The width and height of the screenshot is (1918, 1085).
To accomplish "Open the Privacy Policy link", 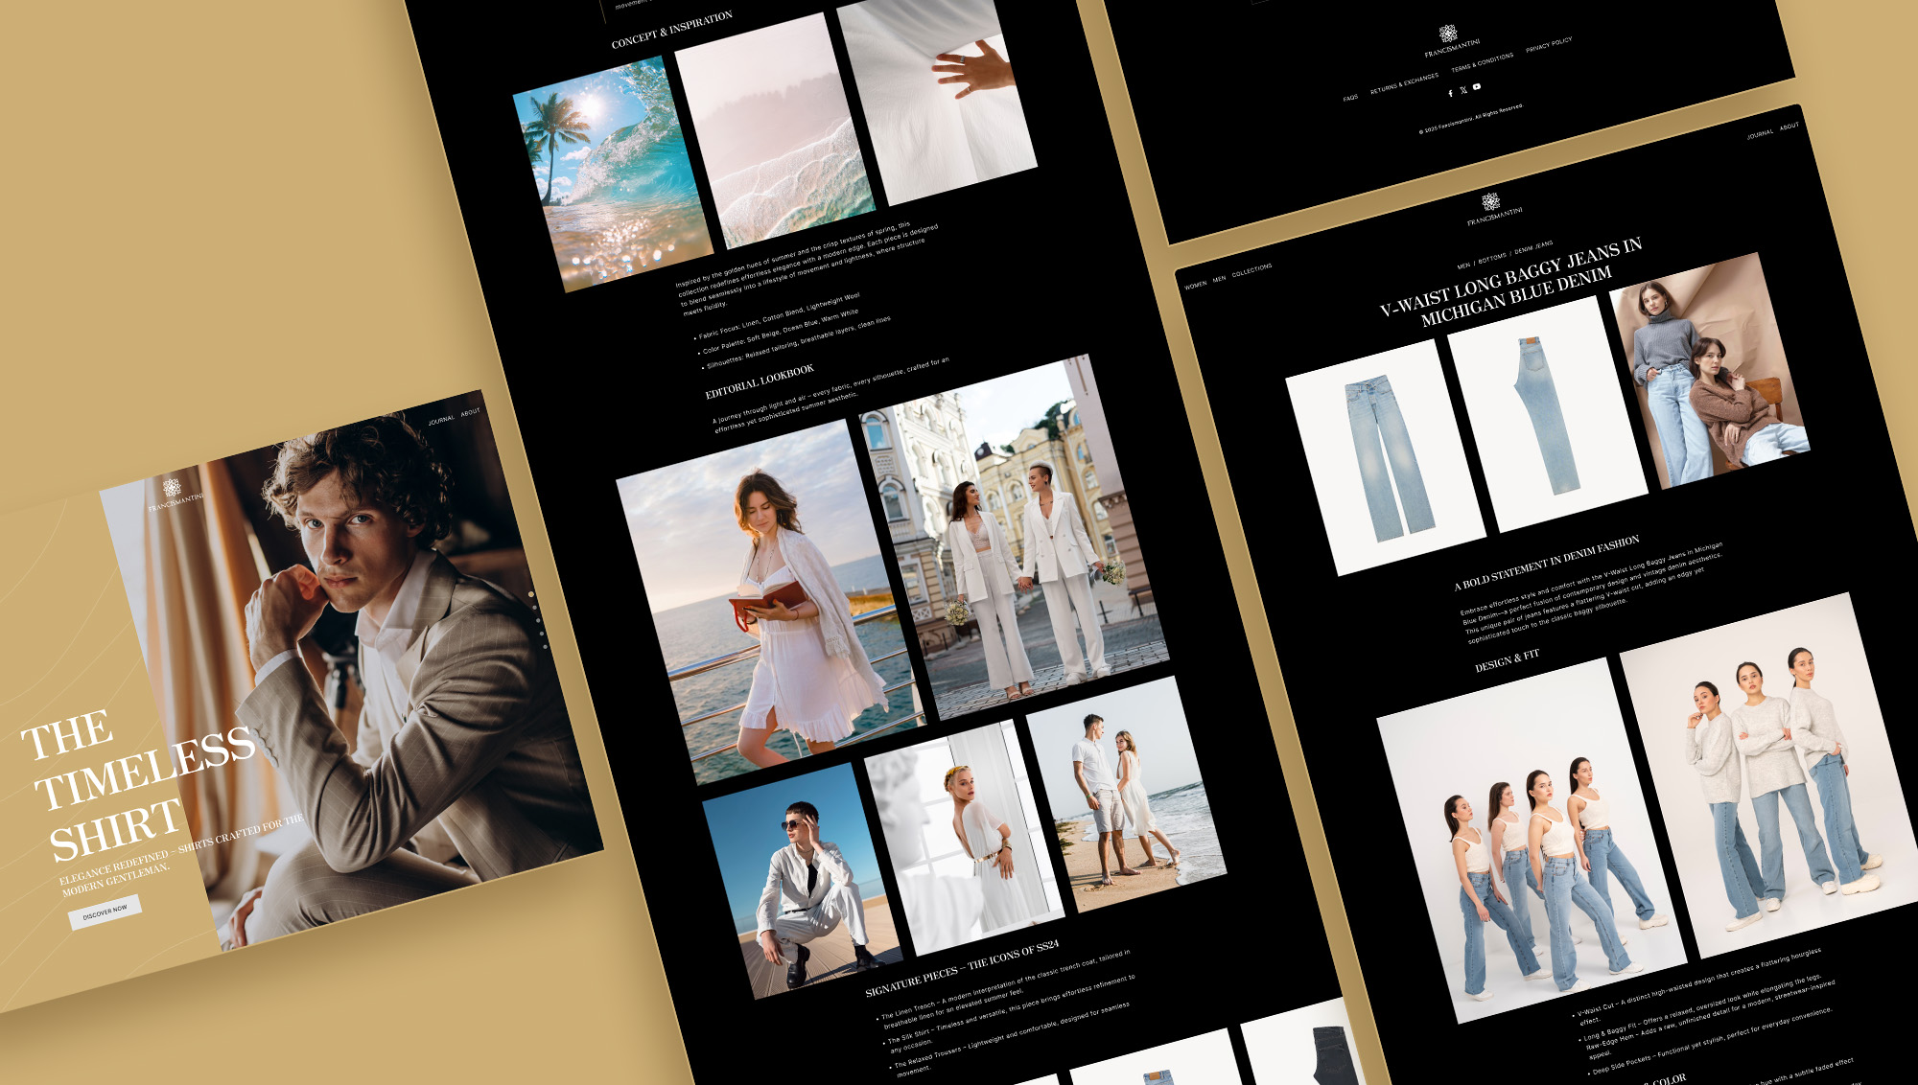I will point(1549,44).
